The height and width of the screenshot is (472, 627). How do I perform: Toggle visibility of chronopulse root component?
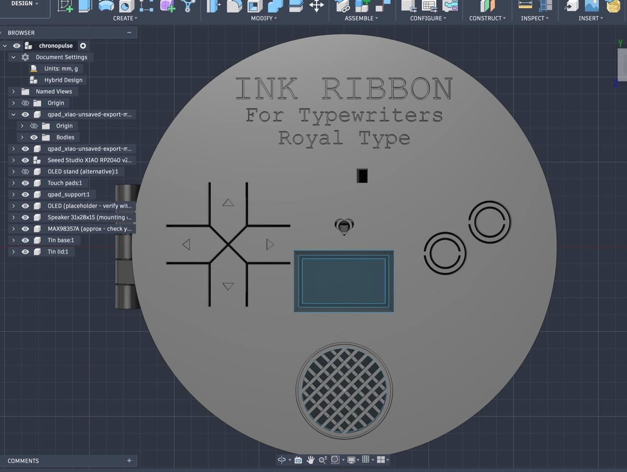17,46
